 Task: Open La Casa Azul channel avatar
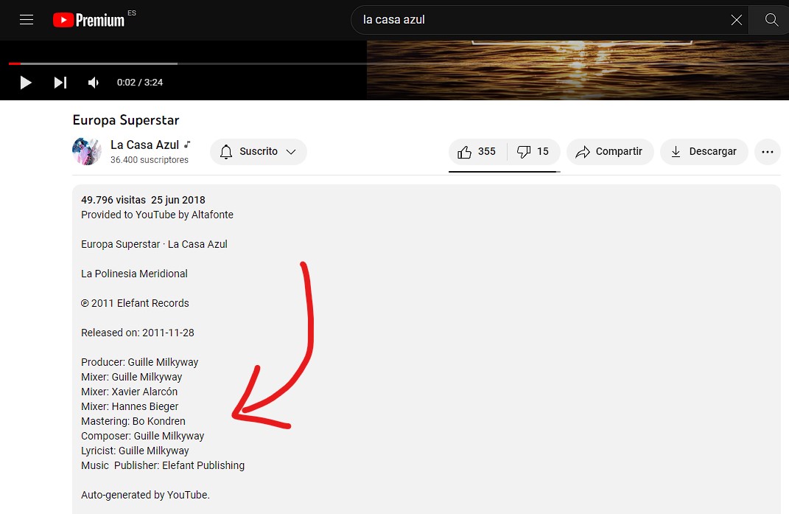click(86, 151)
